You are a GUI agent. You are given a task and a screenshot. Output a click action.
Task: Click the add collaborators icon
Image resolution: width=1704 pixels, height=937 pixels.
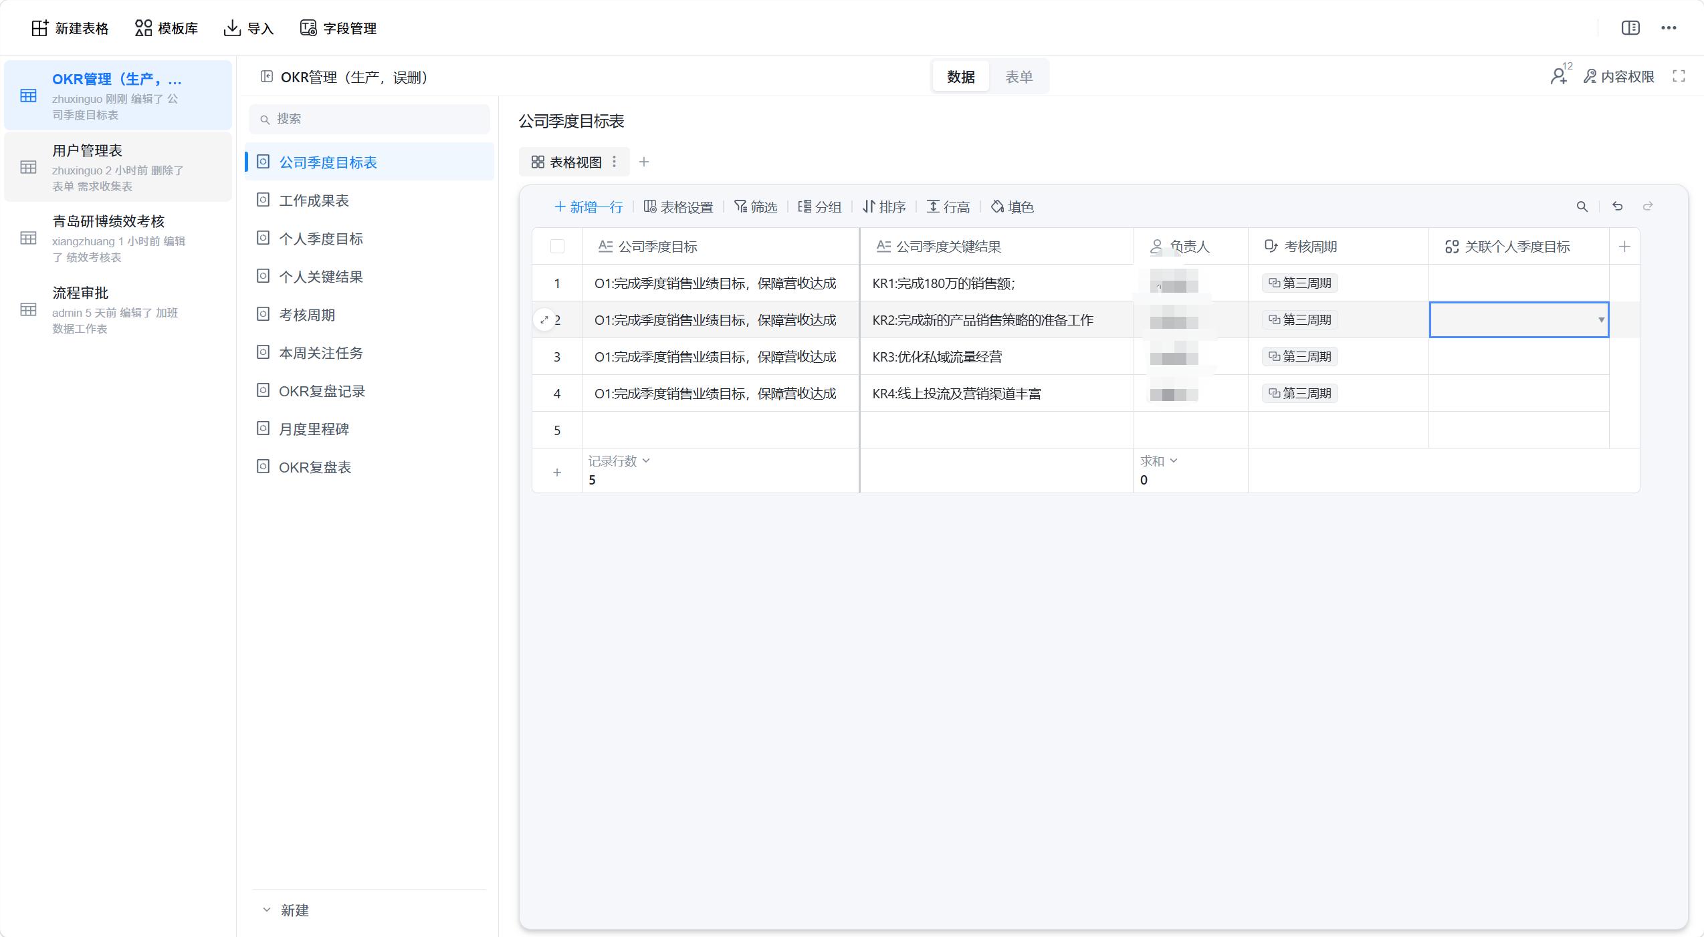click(1560, 76)
